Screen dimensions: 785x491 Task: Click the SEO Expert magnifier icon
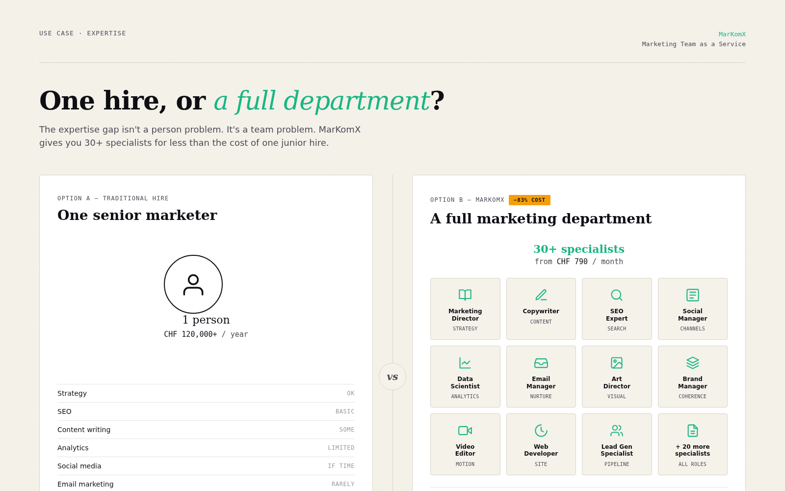617,295
